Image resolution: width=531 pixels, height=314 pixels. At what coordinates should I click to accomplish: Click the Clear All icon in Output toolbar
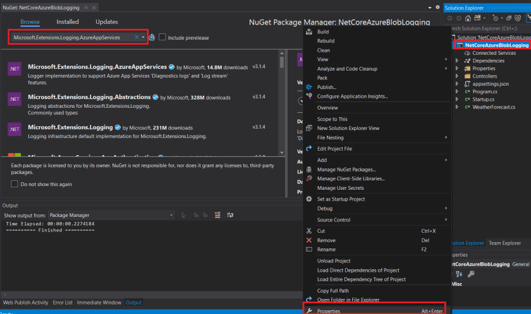click(217, 215)
